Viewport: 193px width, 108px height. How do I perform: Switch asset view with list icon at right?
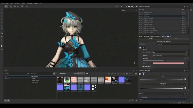point(136,73)
